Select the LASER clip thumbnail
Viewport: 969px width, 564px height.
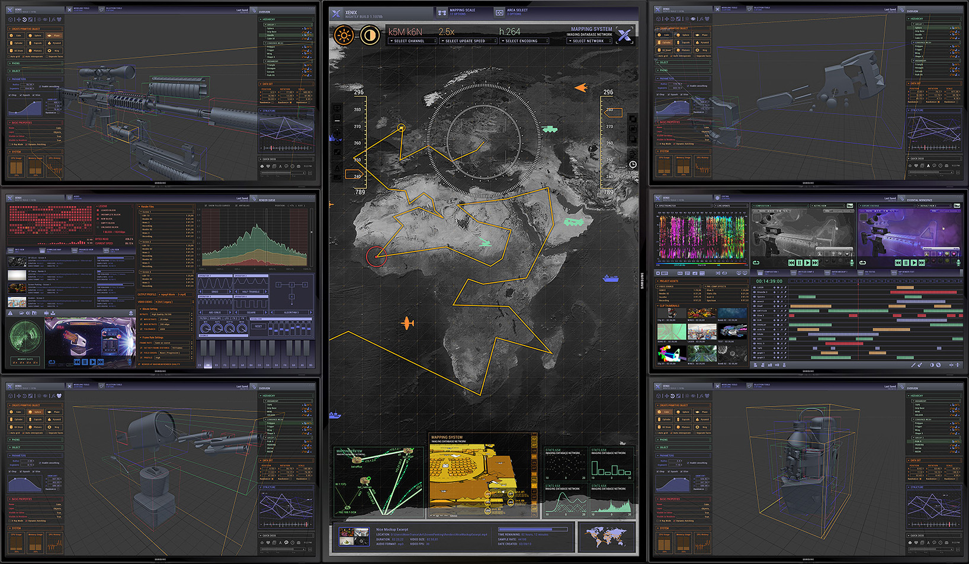click(x=701, y=331)
